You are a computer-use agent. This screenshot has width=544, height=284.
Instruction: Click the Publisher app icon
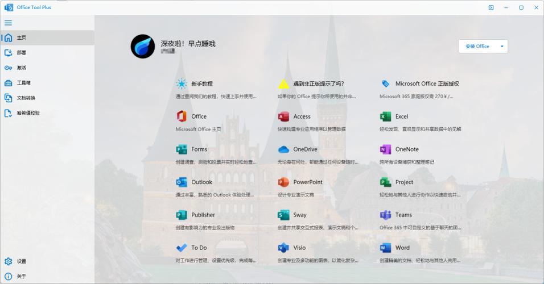[x=181, y=215]
